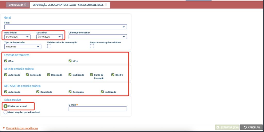This screenshot has height=132, width=264.
Task: Click the orange pin icon beside Formulário com pendências
Action: (4, 128)
